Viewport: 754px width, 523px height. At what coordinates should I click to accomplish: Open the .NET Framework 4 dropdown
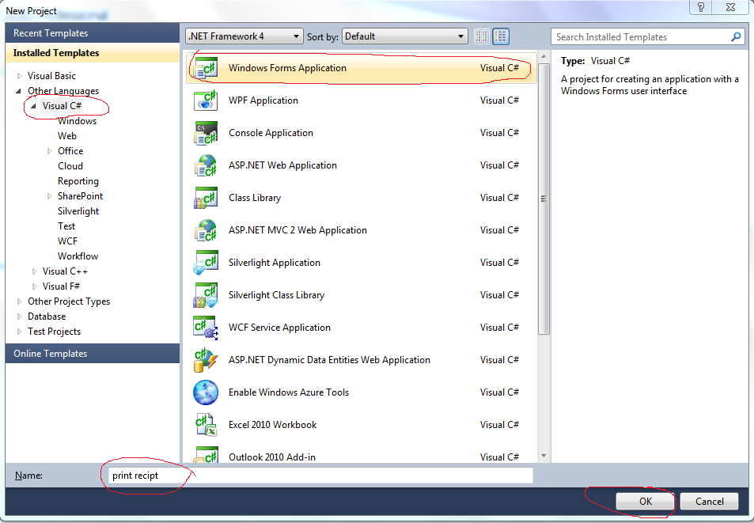click(x=244, y=36)
